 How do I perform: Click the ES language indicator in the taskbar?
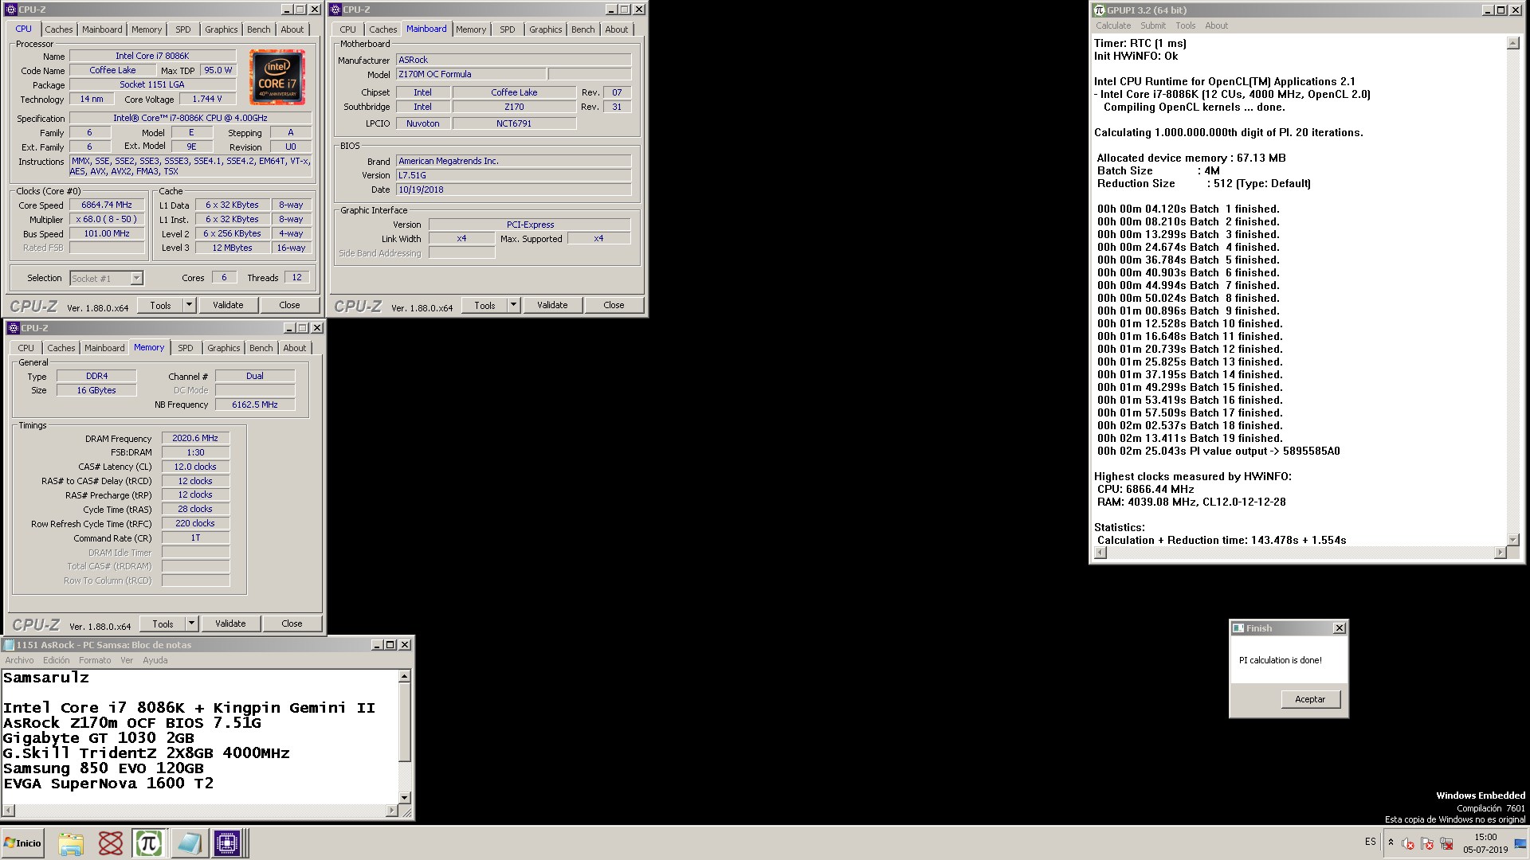click(x=1370, y=842)
